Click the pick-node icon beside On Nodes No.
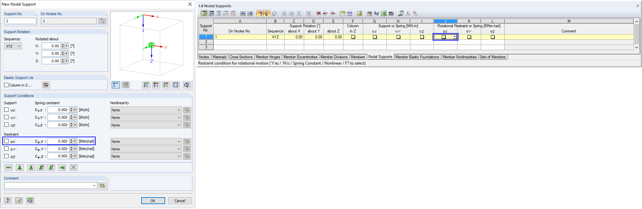The height and width of the screenshot is (209, 642). [102, 21]
